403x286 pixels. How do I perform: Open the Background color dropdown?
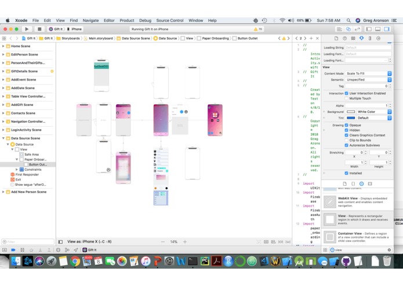(373, 112)
